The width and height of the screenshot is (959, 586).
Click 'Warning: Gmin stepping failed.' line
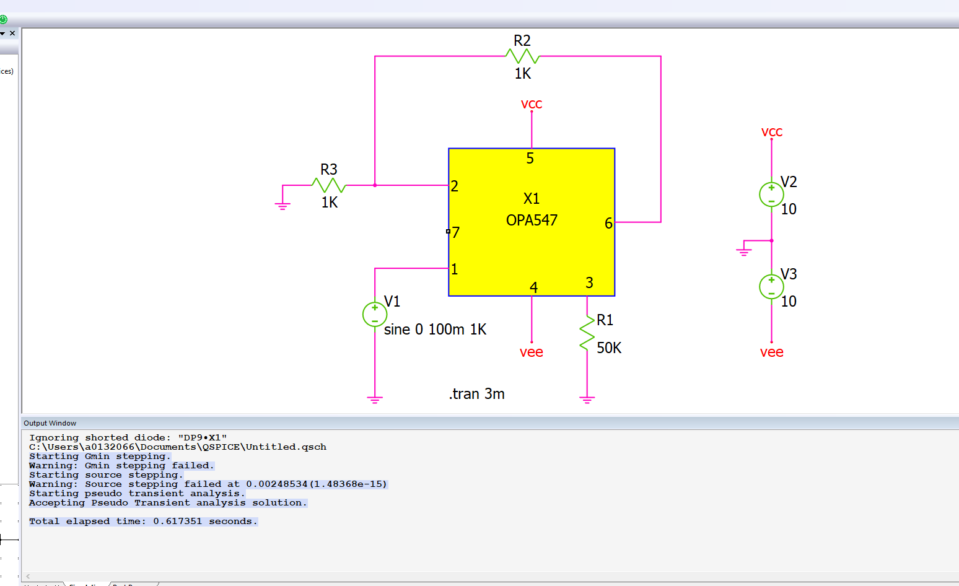point(121,465)
